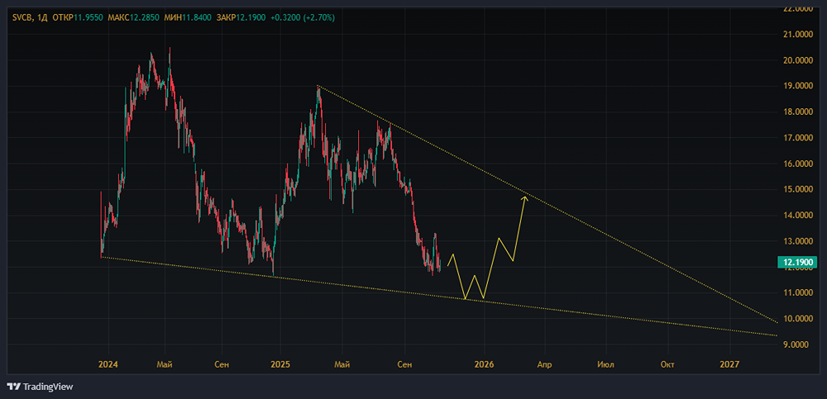Click the SVCB ticker symbol label
The height and width of the screenshot is (399, 827).
coord(22,17)
